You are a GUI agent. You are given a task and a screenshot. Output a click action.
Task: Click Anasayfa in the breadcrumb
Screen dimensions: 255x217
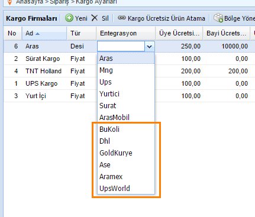click(30, 2)
